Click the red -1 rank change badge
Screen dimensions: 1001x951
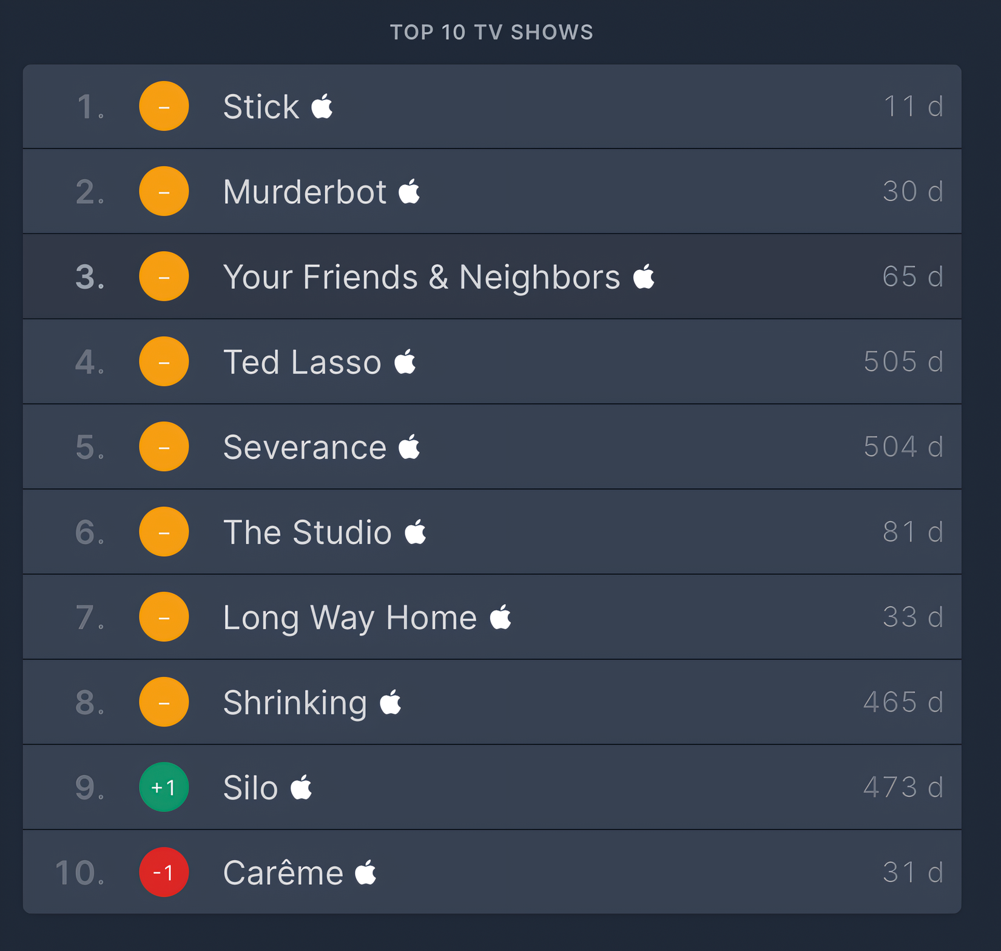tap(164, 872)
